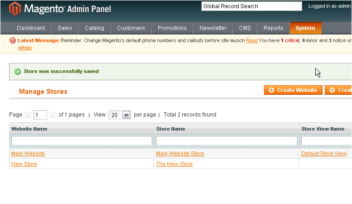Image resolution: width=352 pixels, height=204 pixels.
Task: Click the Store Name filter field
Action: pos(226,141)
